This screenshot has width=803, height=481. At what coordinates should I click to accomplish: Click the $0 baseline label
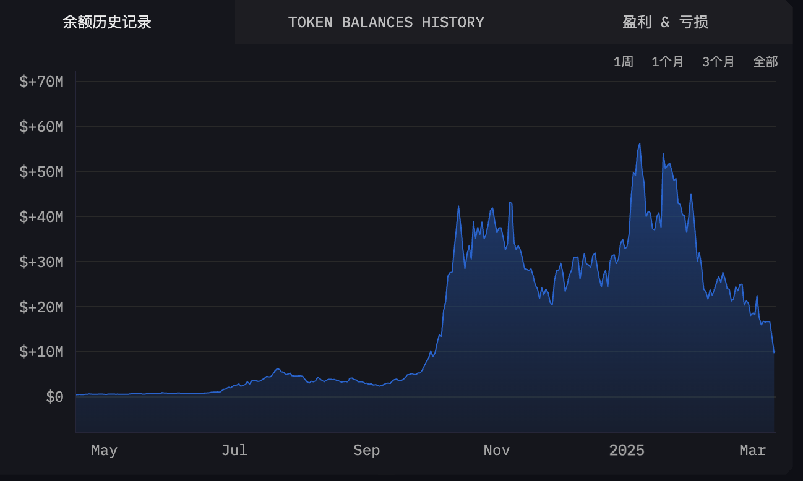(54, 397)
